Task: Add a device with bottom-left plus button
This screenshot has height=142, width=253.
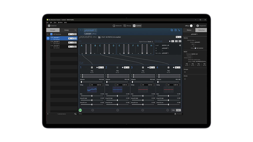Action: [x=48, y=114]
